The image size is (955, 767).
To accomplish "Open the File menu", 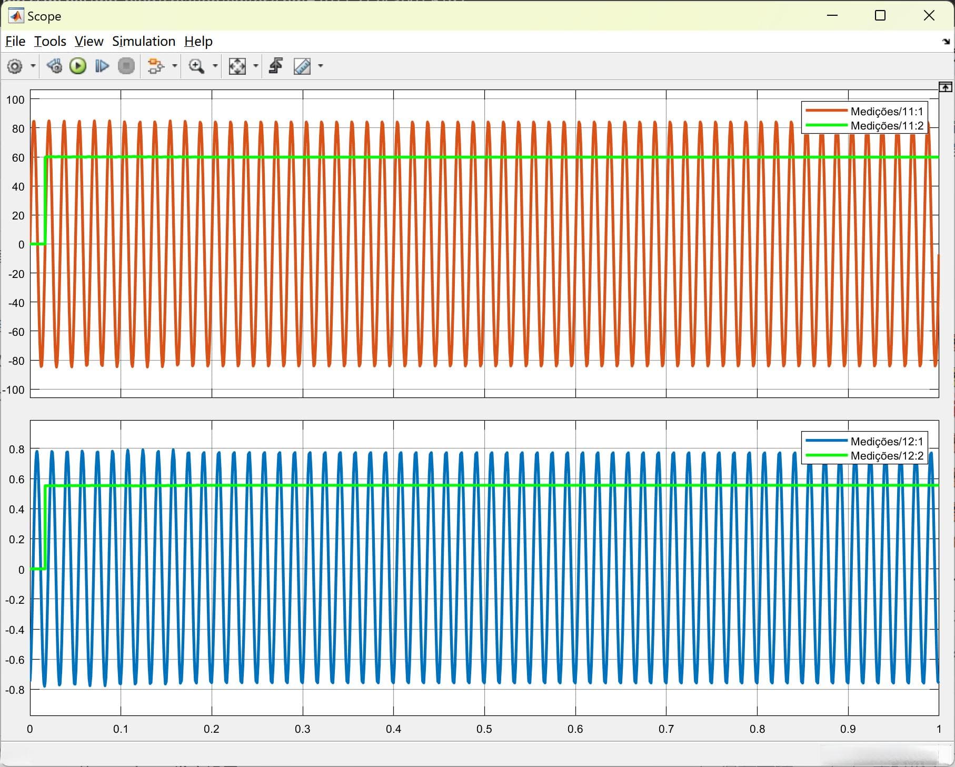I will coord(15,41).
